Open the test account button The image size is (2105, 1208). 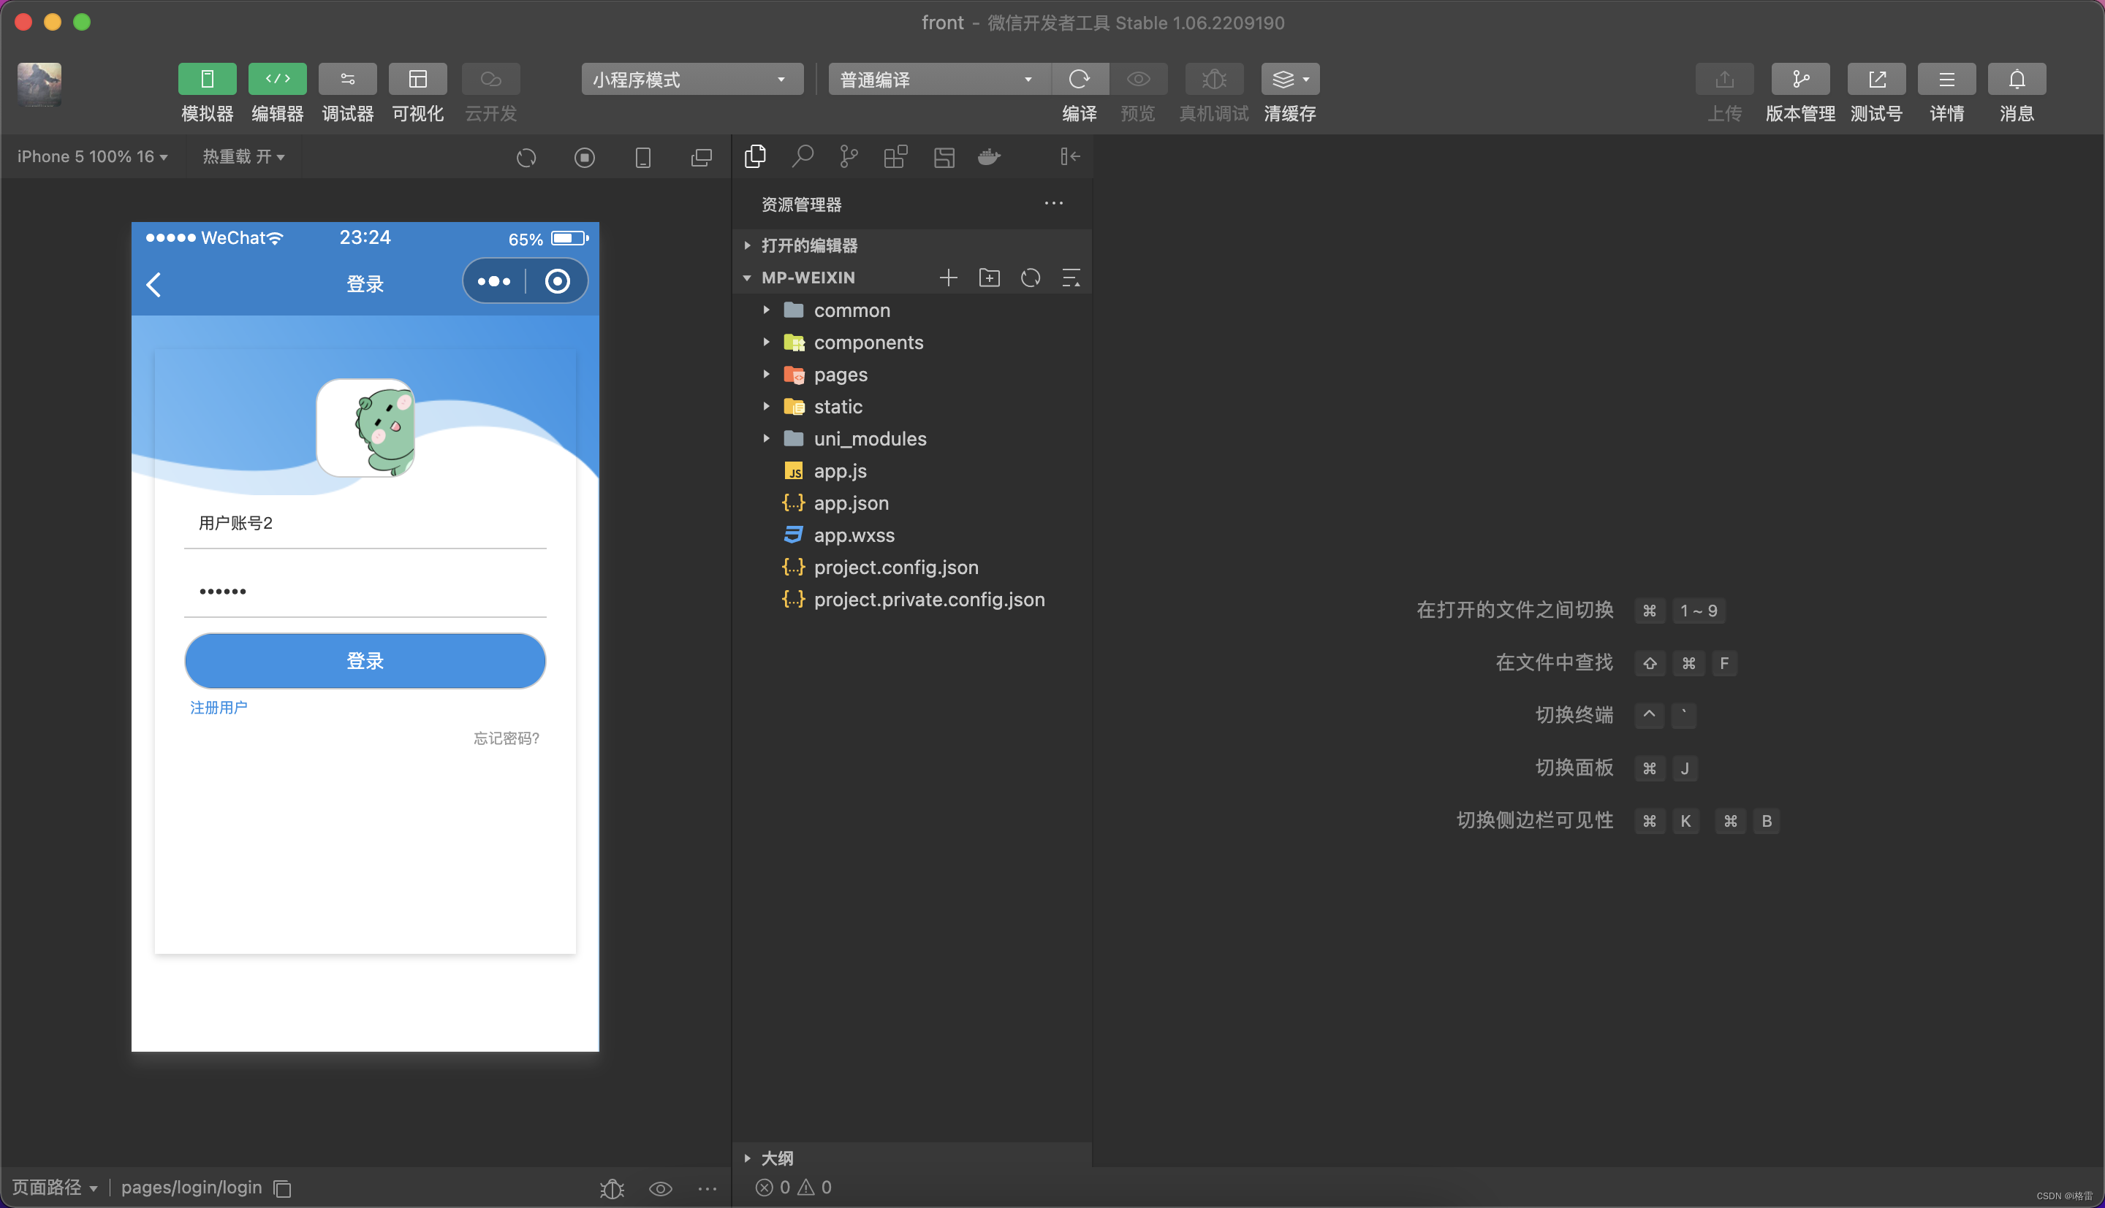pos(1876,80)
